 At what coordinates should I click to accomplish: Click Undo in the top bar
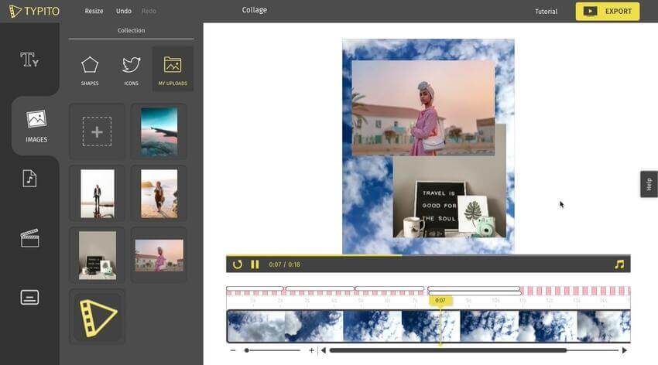tap(123, 12)
